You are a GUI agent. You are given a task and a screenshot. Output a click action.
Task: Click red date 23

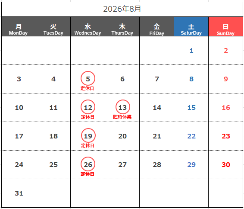point(226,136)
